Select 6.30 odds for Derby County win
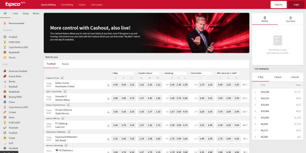The width and height of the screenshot is (306, 153). pyautogui.click(x=115, y=85)
